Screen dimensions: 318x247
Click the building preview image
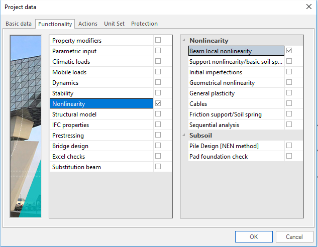(x=26, y=126)
